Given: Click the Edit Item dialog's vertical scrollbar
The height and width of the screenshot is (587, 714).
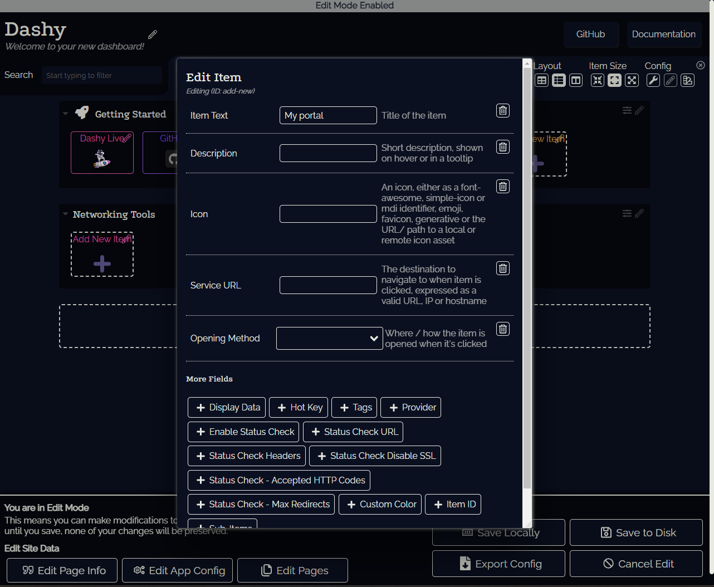Looking at the screenshot, I should click(x=527, y=278).
